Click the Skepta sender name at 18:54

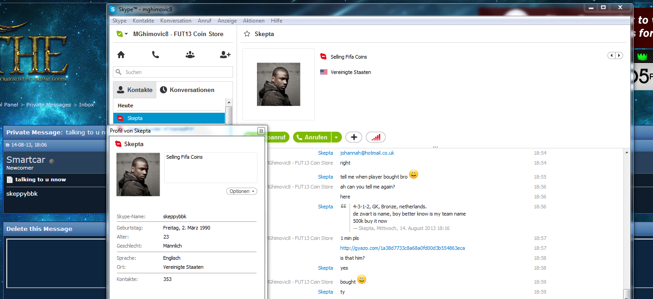(326, 153)
